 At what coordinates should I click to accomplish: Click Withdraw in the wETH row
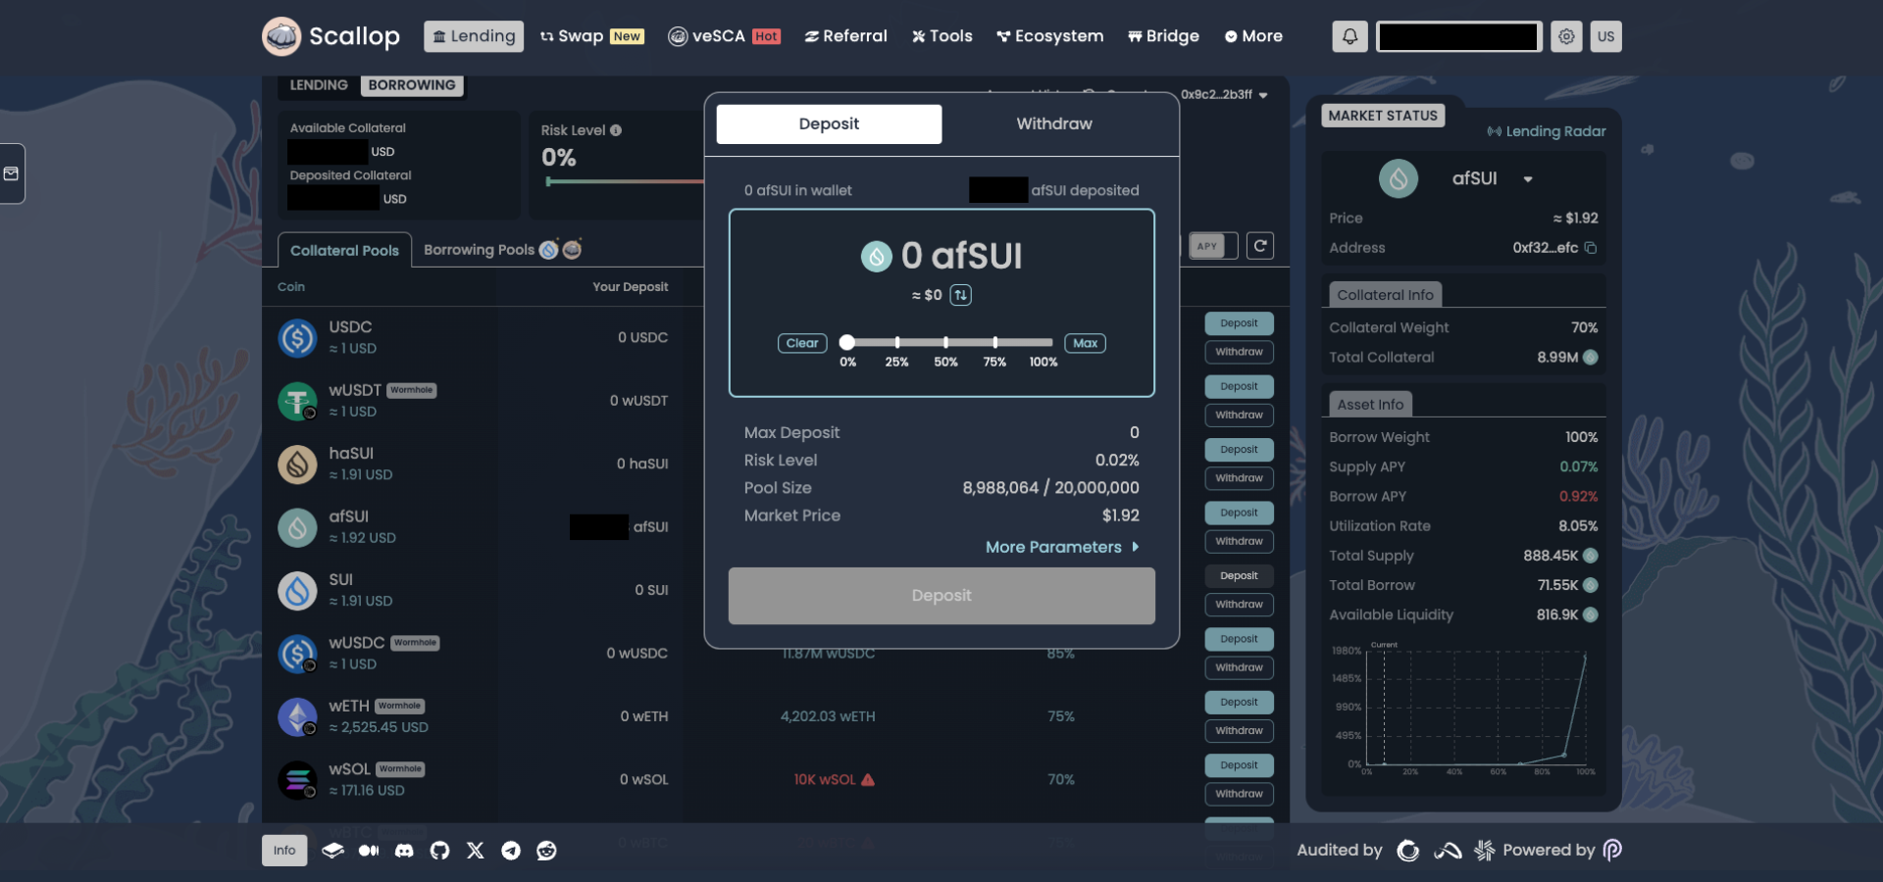coord(1239,731)
